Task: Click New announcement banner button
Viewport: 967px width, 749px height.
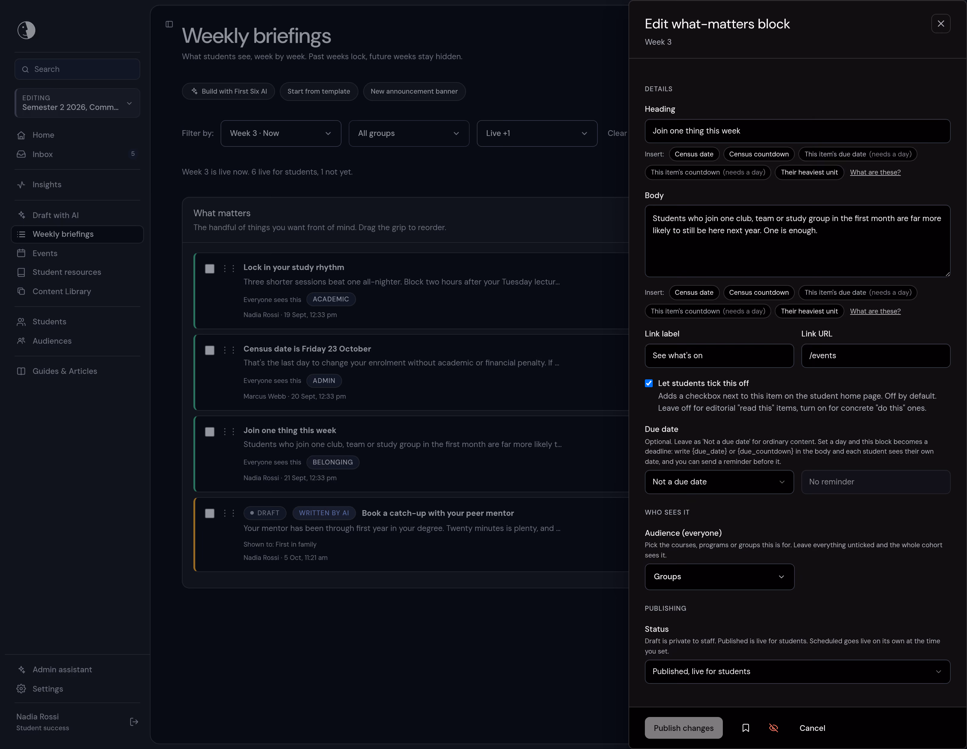Action: click(x=414, y=91)
